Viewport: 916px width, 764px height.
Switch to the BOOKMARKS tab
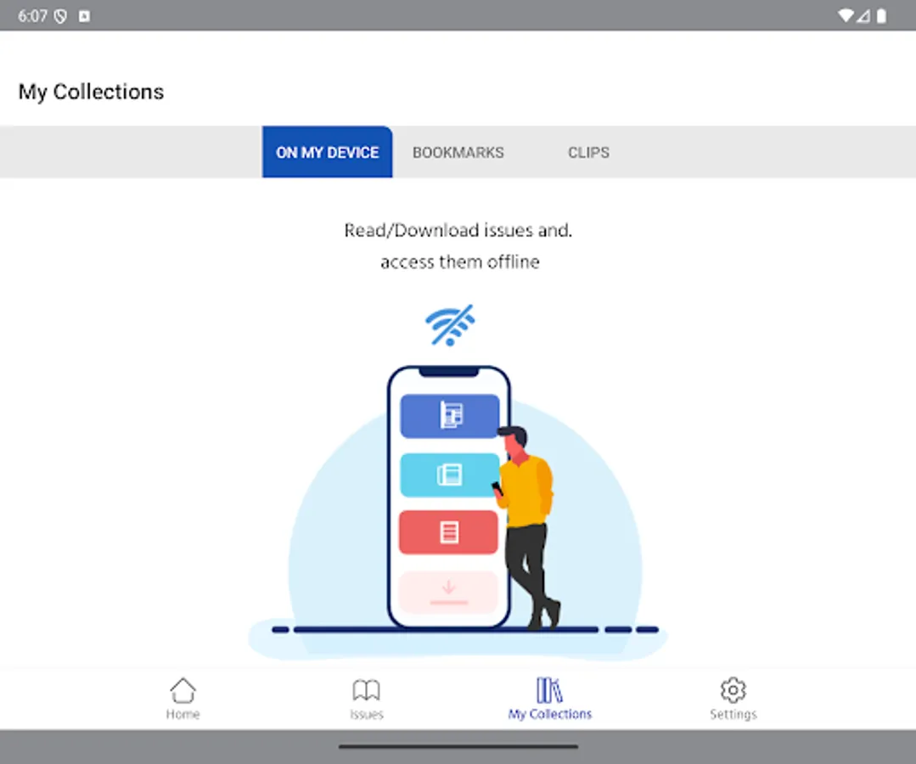(x=458, y=152)
